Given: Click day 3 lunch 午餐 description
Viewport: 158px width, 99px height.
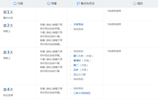Looking at the screenshot, I should (x=51, y=61).
